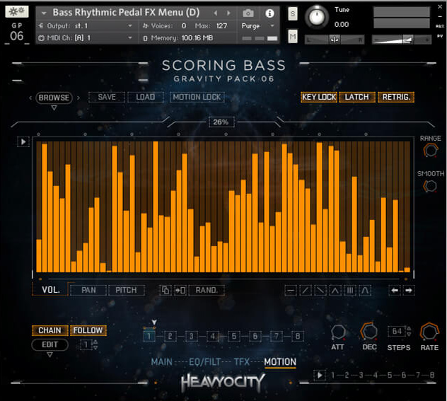Adjust the pan slider in header

click(335, 40)
